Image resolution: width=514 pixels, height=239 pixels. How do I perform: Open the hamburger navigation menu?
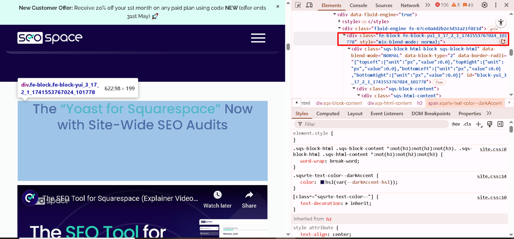tap(258, 38)
